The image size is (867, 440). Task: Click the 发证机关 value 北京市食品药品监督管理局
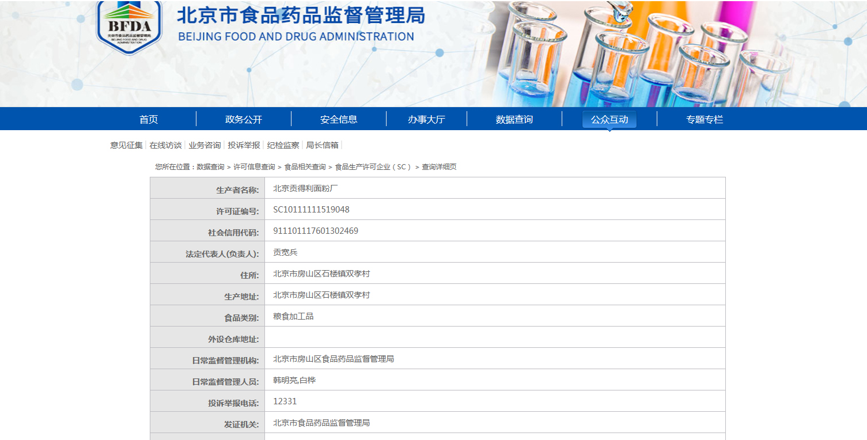click(321, 423)
